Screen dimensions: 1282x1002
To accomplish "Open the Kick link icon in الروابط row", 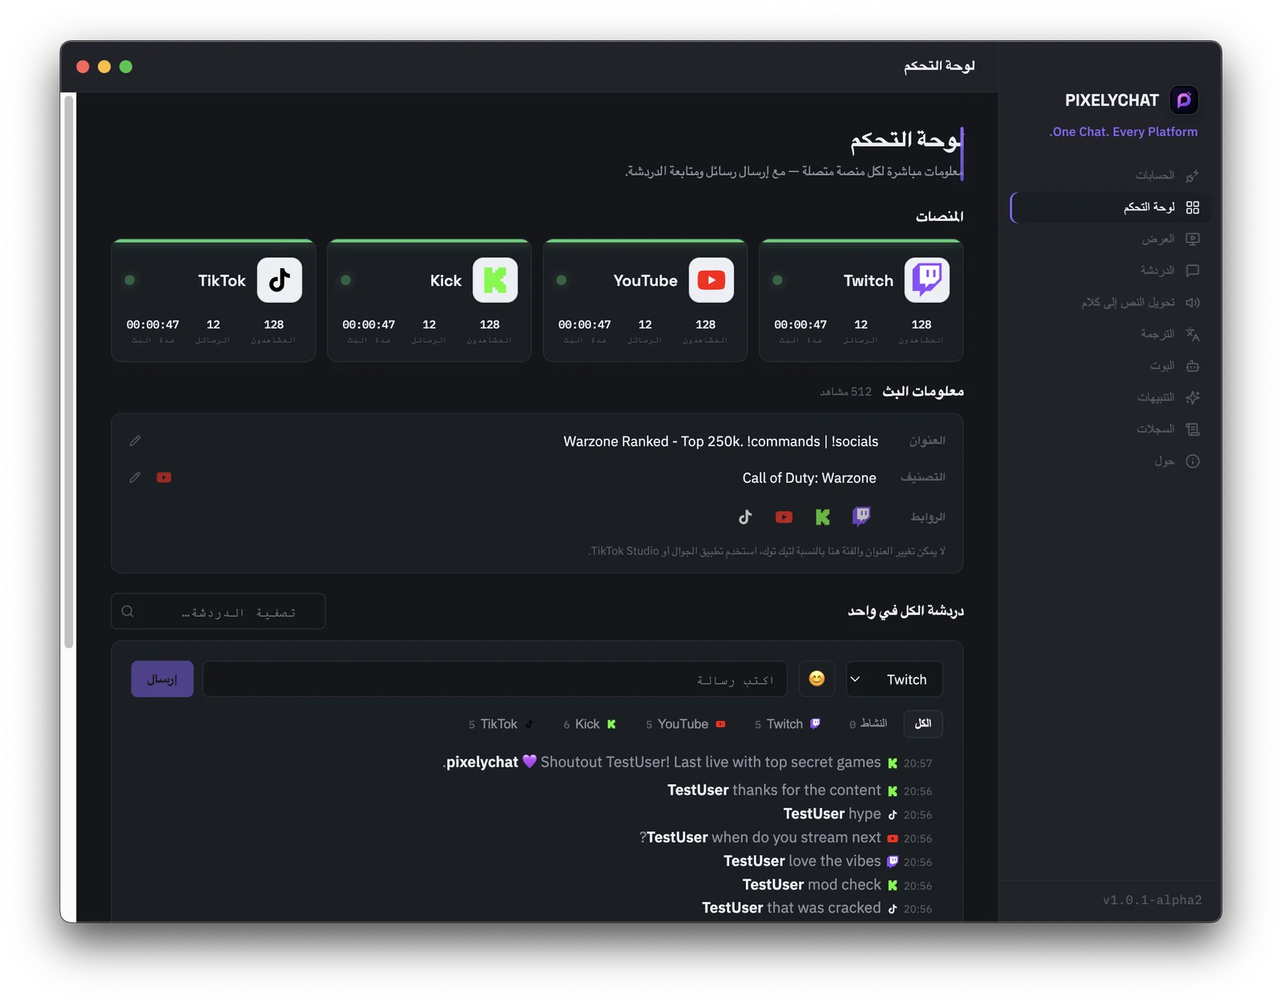I will 823,517.
